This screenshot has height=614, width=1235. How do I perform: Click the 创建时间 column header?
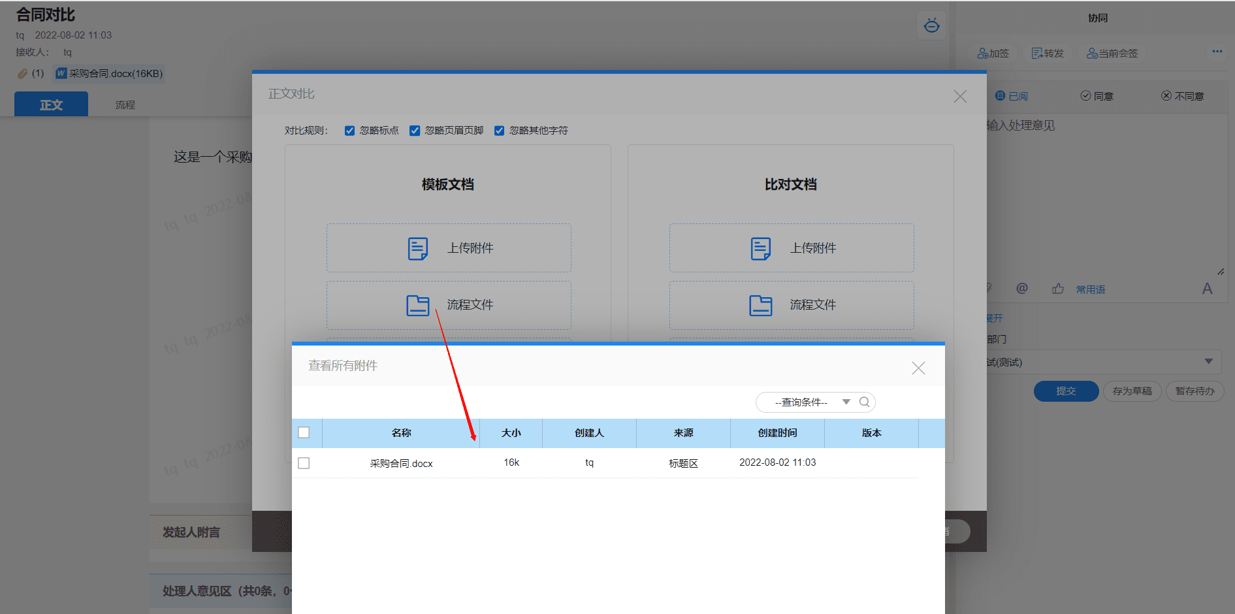[x=778, y=433]
